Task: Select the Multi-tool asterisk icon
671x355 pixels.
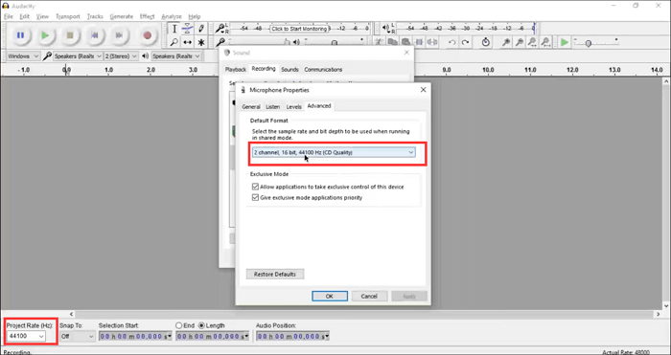Action: (x=200, y=42)
